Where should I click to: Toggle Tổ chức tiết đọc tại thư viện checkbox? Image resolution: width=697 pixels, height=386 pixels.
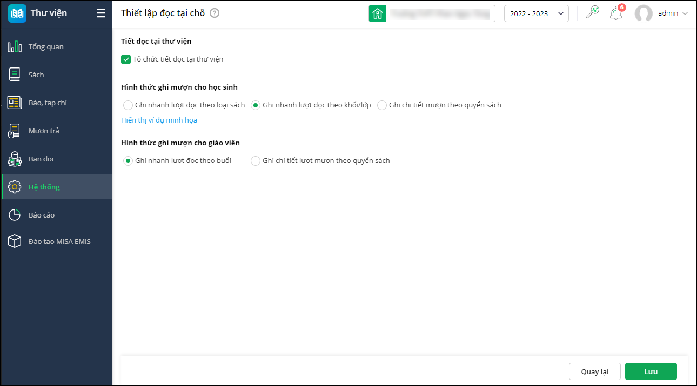(x=126, y=59)
